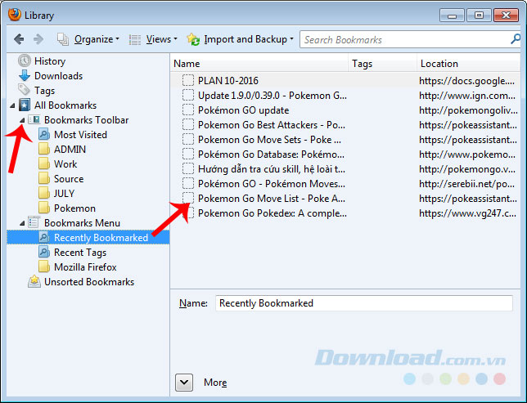This screenshot has height=403, width=527.
Task: Click the serebii.net location cell
Action: [466, 184]
